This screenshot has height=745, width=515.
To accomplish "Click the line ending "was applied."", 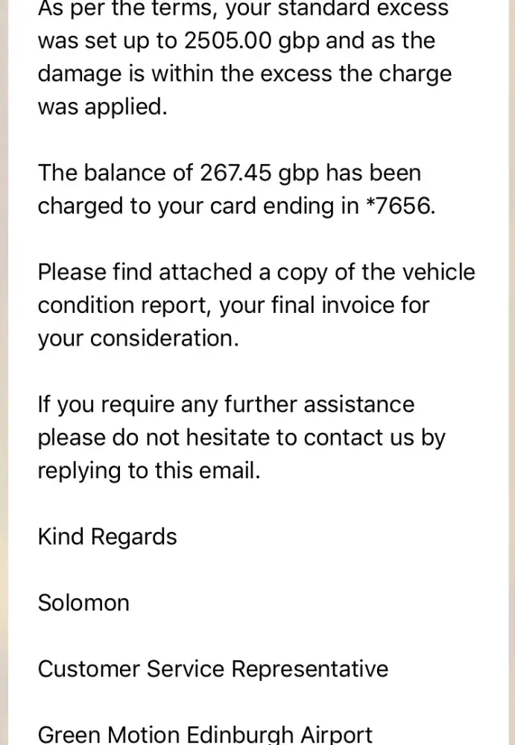I will (103, 107).
